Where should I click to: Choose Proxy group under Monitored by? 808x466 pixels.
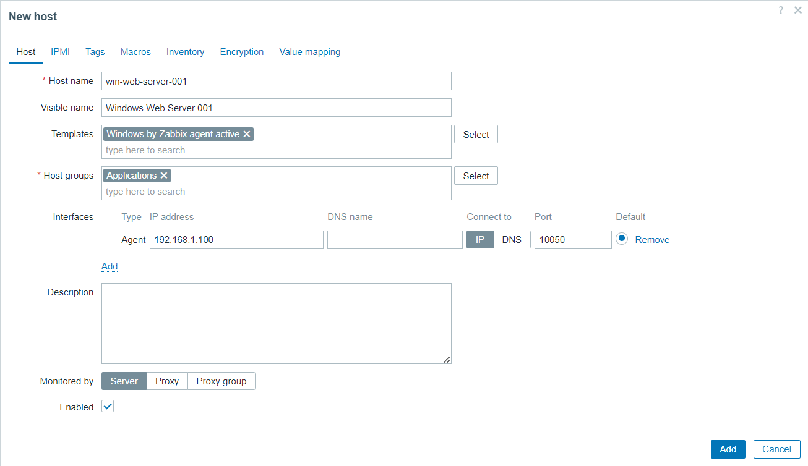point(221,381)
